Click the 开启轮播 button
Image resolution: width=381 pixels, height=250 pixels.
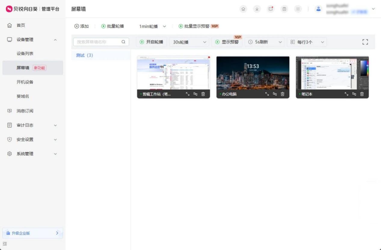[152, 42]
